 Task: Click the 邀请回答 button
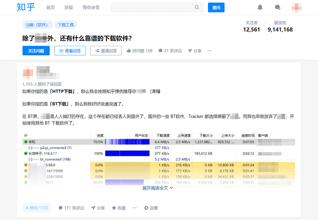pos(106,51)
